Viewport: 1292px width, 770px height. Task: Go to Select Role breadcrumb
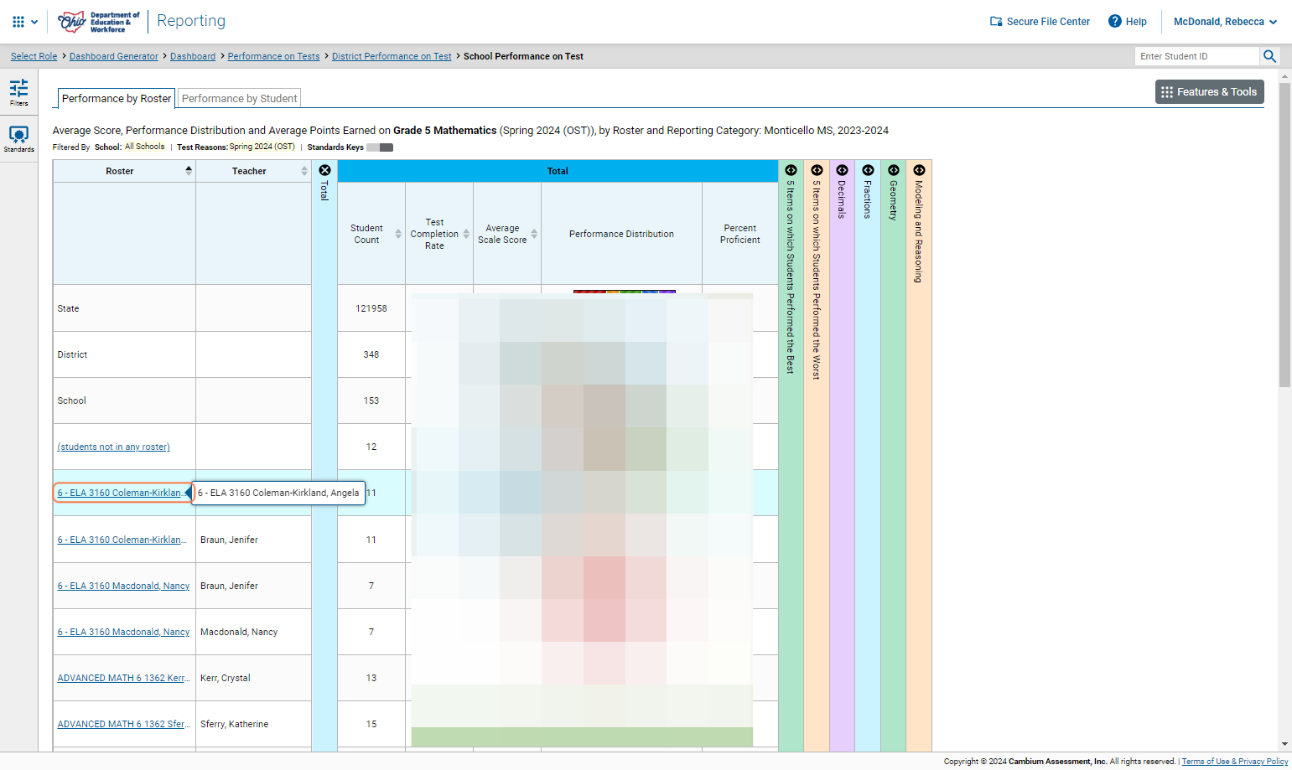coord(34,56)
